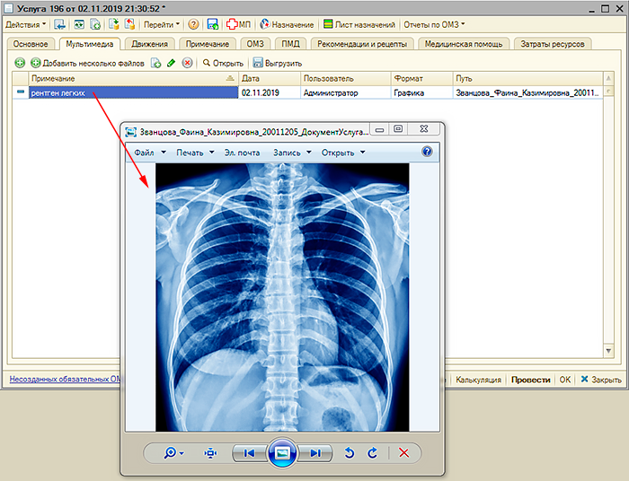Open the Печать menu in photo viewer
The width and height of the screenshot is (629, 481).
195,153
